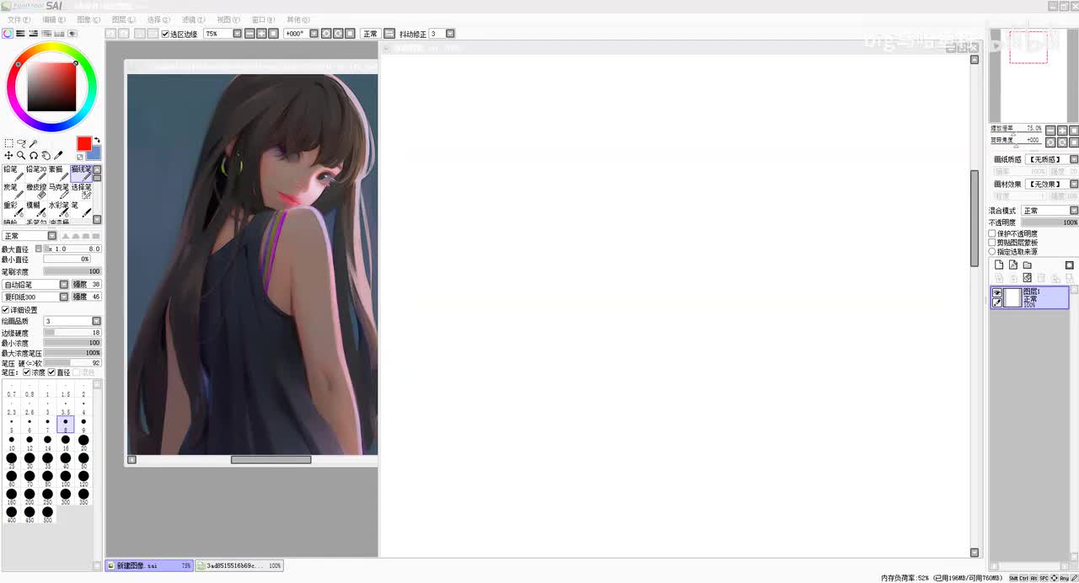
Task: Create a new linework layer
Action: pyautogui.click(x=1013, y=265)
